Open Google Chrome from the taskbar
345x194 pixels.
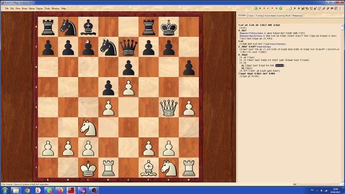pos(27,190)
